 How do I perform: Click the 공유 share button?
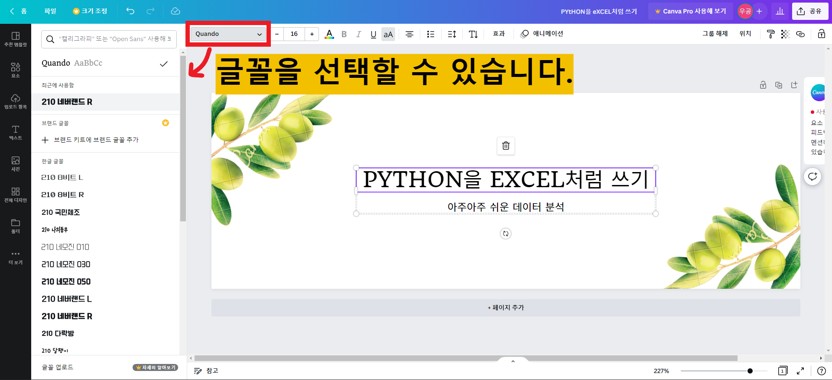809,11
